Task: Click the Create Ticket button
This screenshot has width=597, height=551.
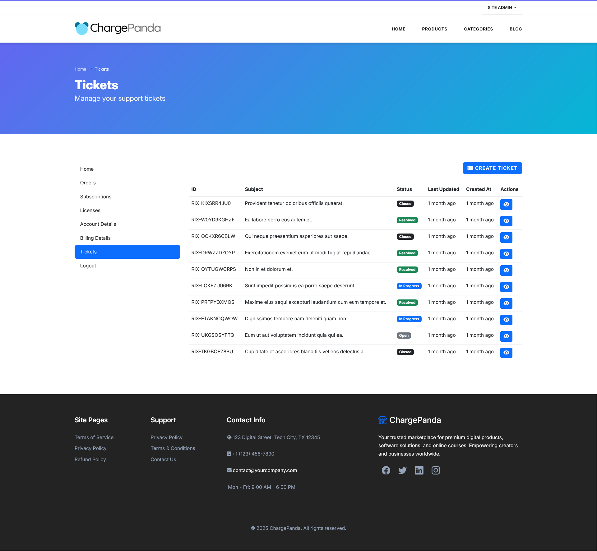Action: (x=492, y=168)
